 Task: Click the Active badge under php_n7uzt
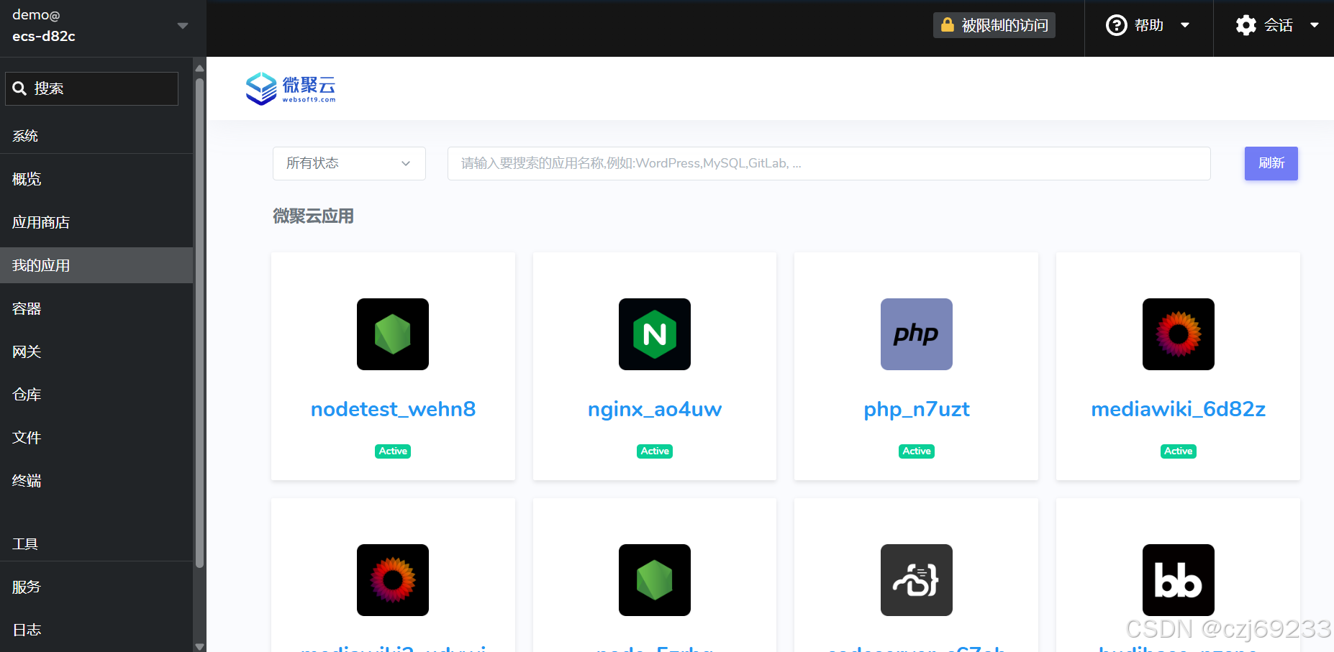pyautogui.click(x=917, y=451)
